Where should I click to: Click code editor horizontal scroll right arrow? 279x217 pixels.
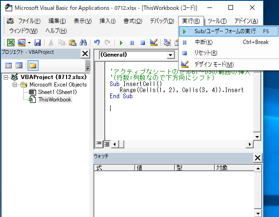[x=249, y=144]
